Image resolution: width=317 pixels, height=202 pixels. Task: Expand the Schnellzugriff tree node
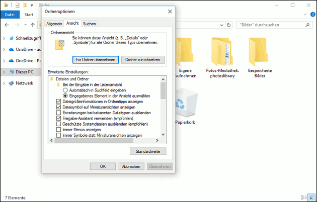(x=4, y=38)
